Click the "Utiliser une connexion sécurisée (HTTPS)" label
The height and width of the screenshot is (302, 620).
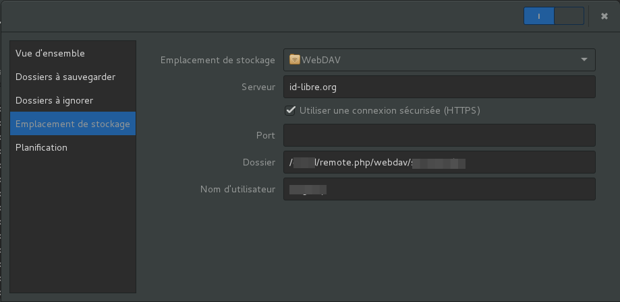pyautogui.click(x=393, y=110)
